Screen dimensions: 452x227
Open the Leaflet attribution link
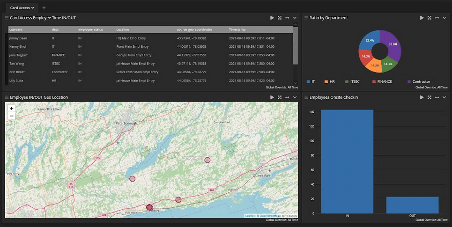point(250,216)
